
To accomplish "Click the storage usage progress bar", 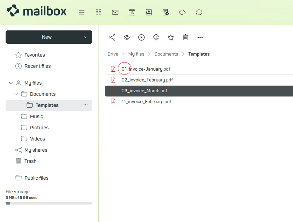I will 49,203.
